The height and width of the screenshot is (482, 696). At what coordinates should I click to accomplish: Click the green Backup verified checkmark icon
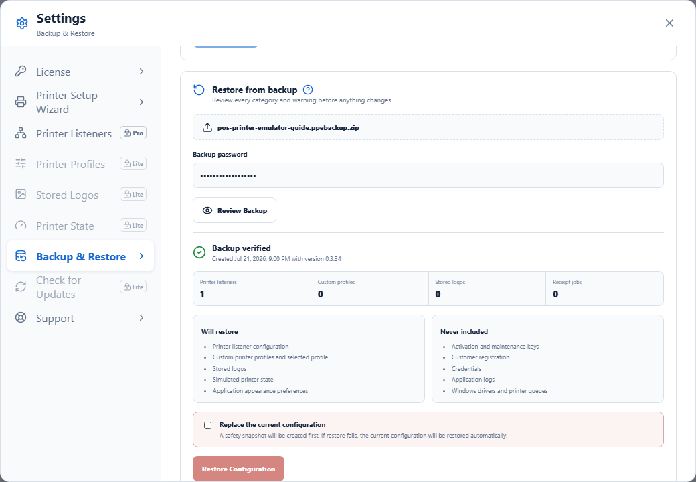point(199,252)
